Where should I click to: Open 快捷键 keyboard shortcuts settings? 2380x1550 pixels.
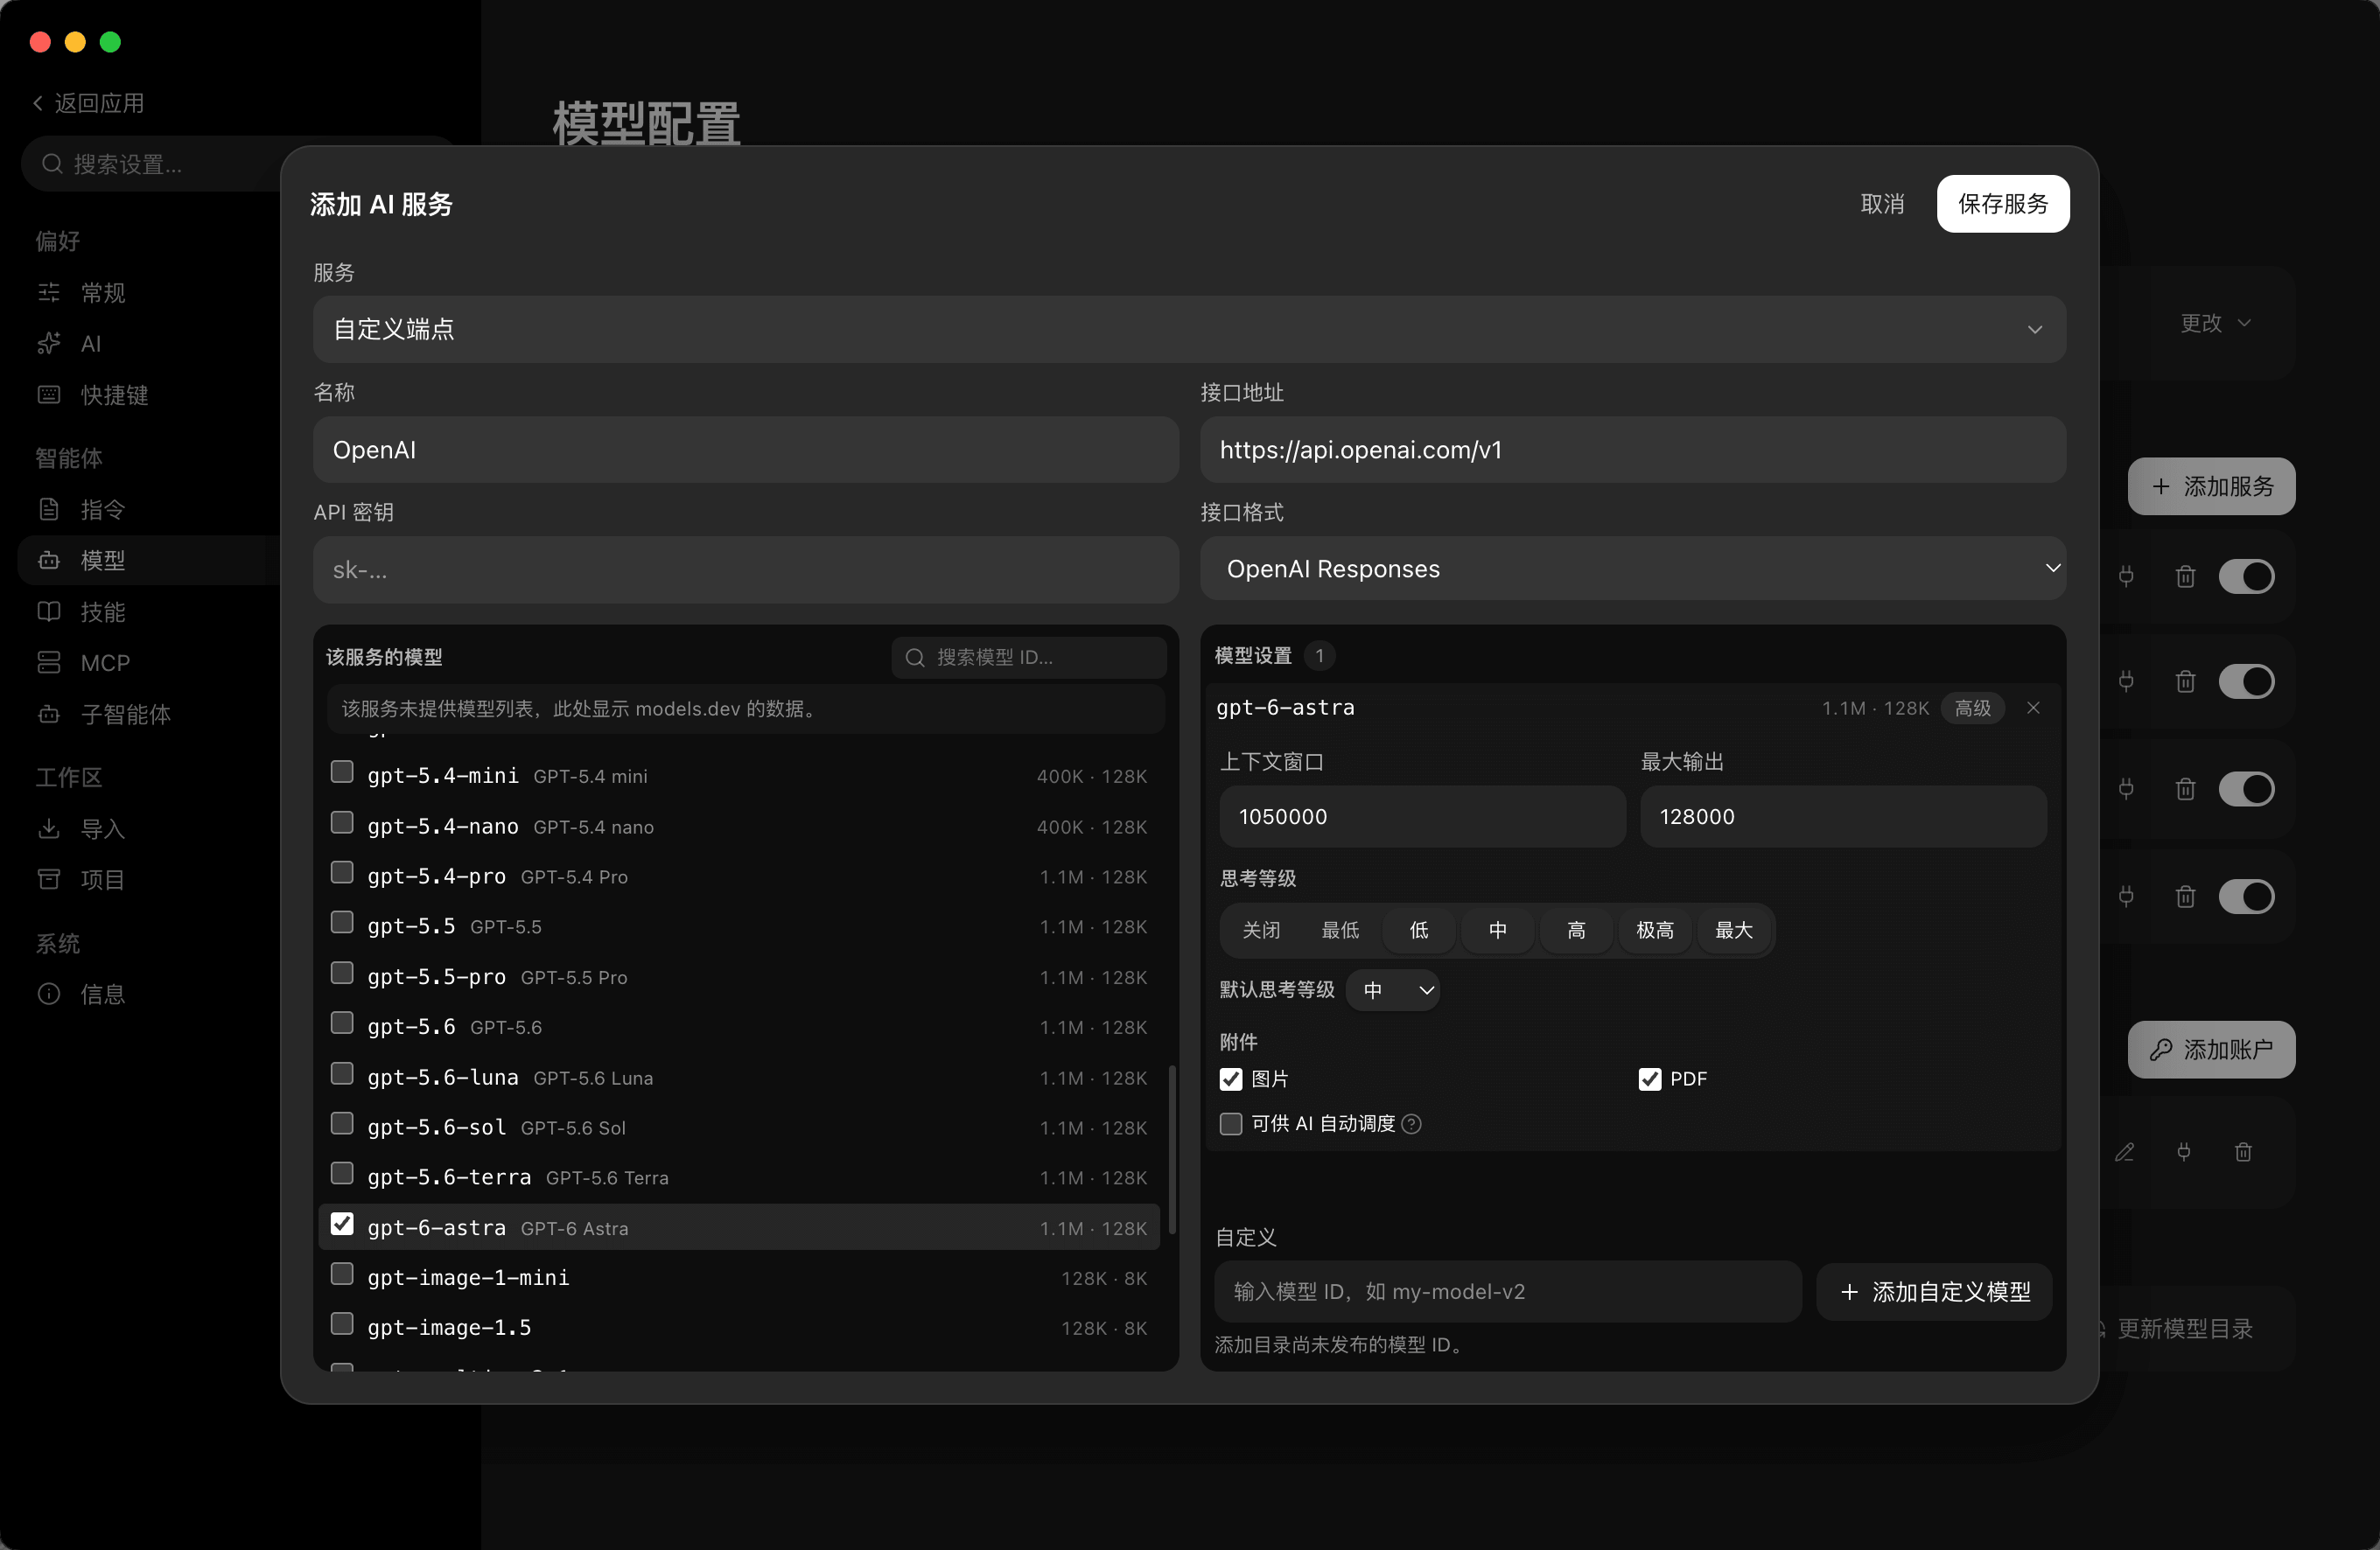click(92, 394)
